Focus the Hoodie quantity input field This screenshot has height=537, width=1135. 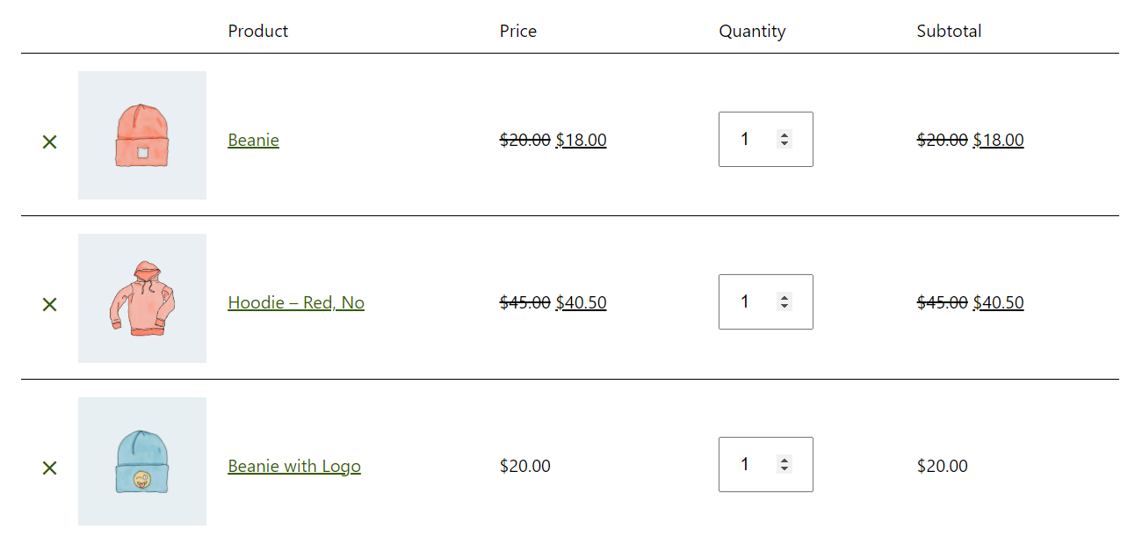point(766,301)
